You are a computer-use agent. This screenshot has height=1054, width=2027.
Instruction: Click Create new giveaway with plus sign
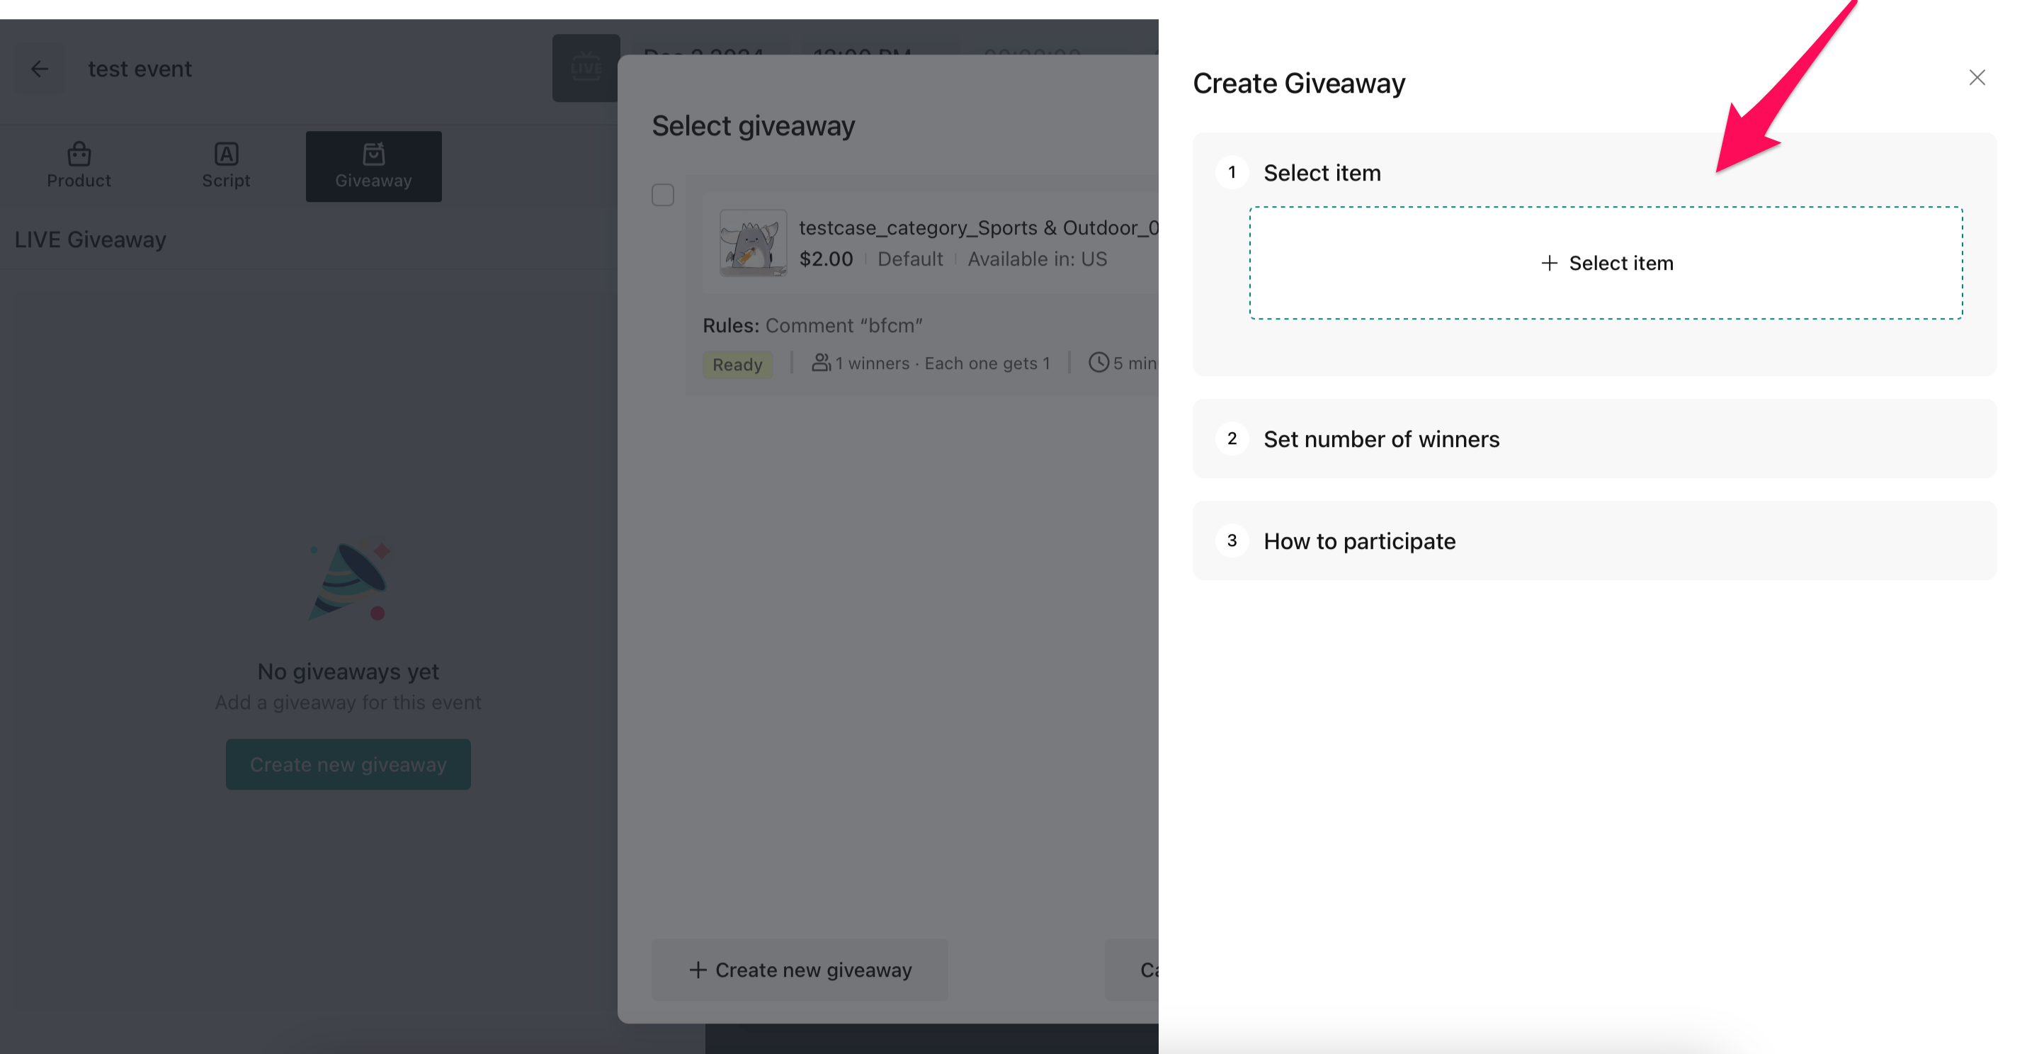800,970
